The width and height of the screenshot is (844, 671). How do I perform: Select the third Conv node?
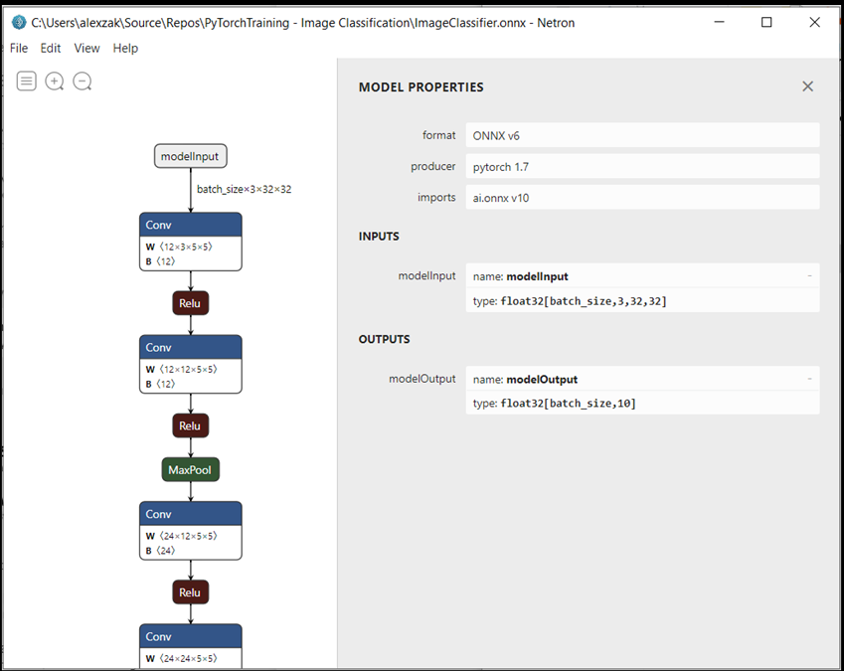click(190, 514)
